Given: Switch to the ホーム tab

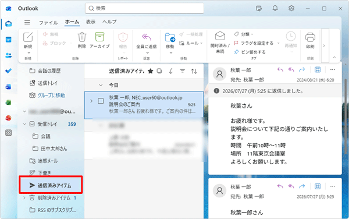Looking at the screenshot, I should tap(72, 22).
